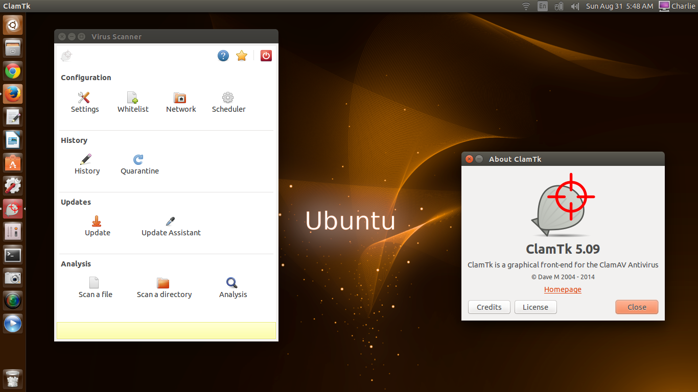Select ClamTk icon in the launcher
This screenshot has height=392, width=698.
(x=13, y=209)
